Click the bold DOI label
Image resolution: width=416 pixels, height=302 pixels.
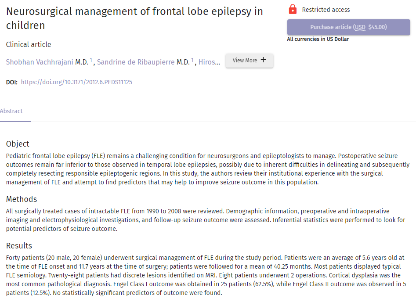pyautogui.click(x=12, y=82)
